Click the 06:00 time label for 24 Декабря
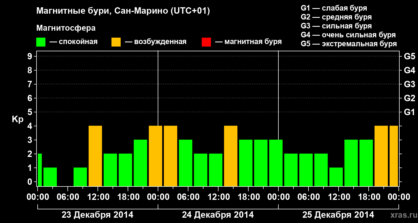 [x=188, y=197]
